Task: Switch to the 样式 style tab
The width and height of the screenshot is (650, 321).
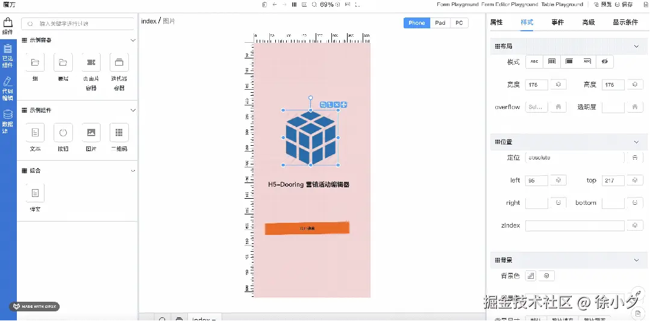Action: click(x=527, y=22)
